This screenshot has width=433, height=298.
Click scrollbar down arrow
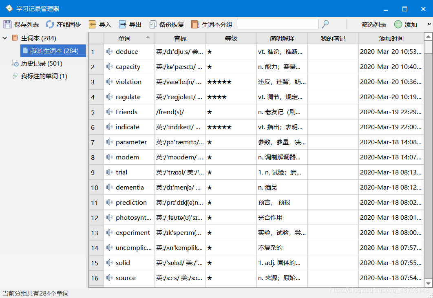[x=428, y=283]
